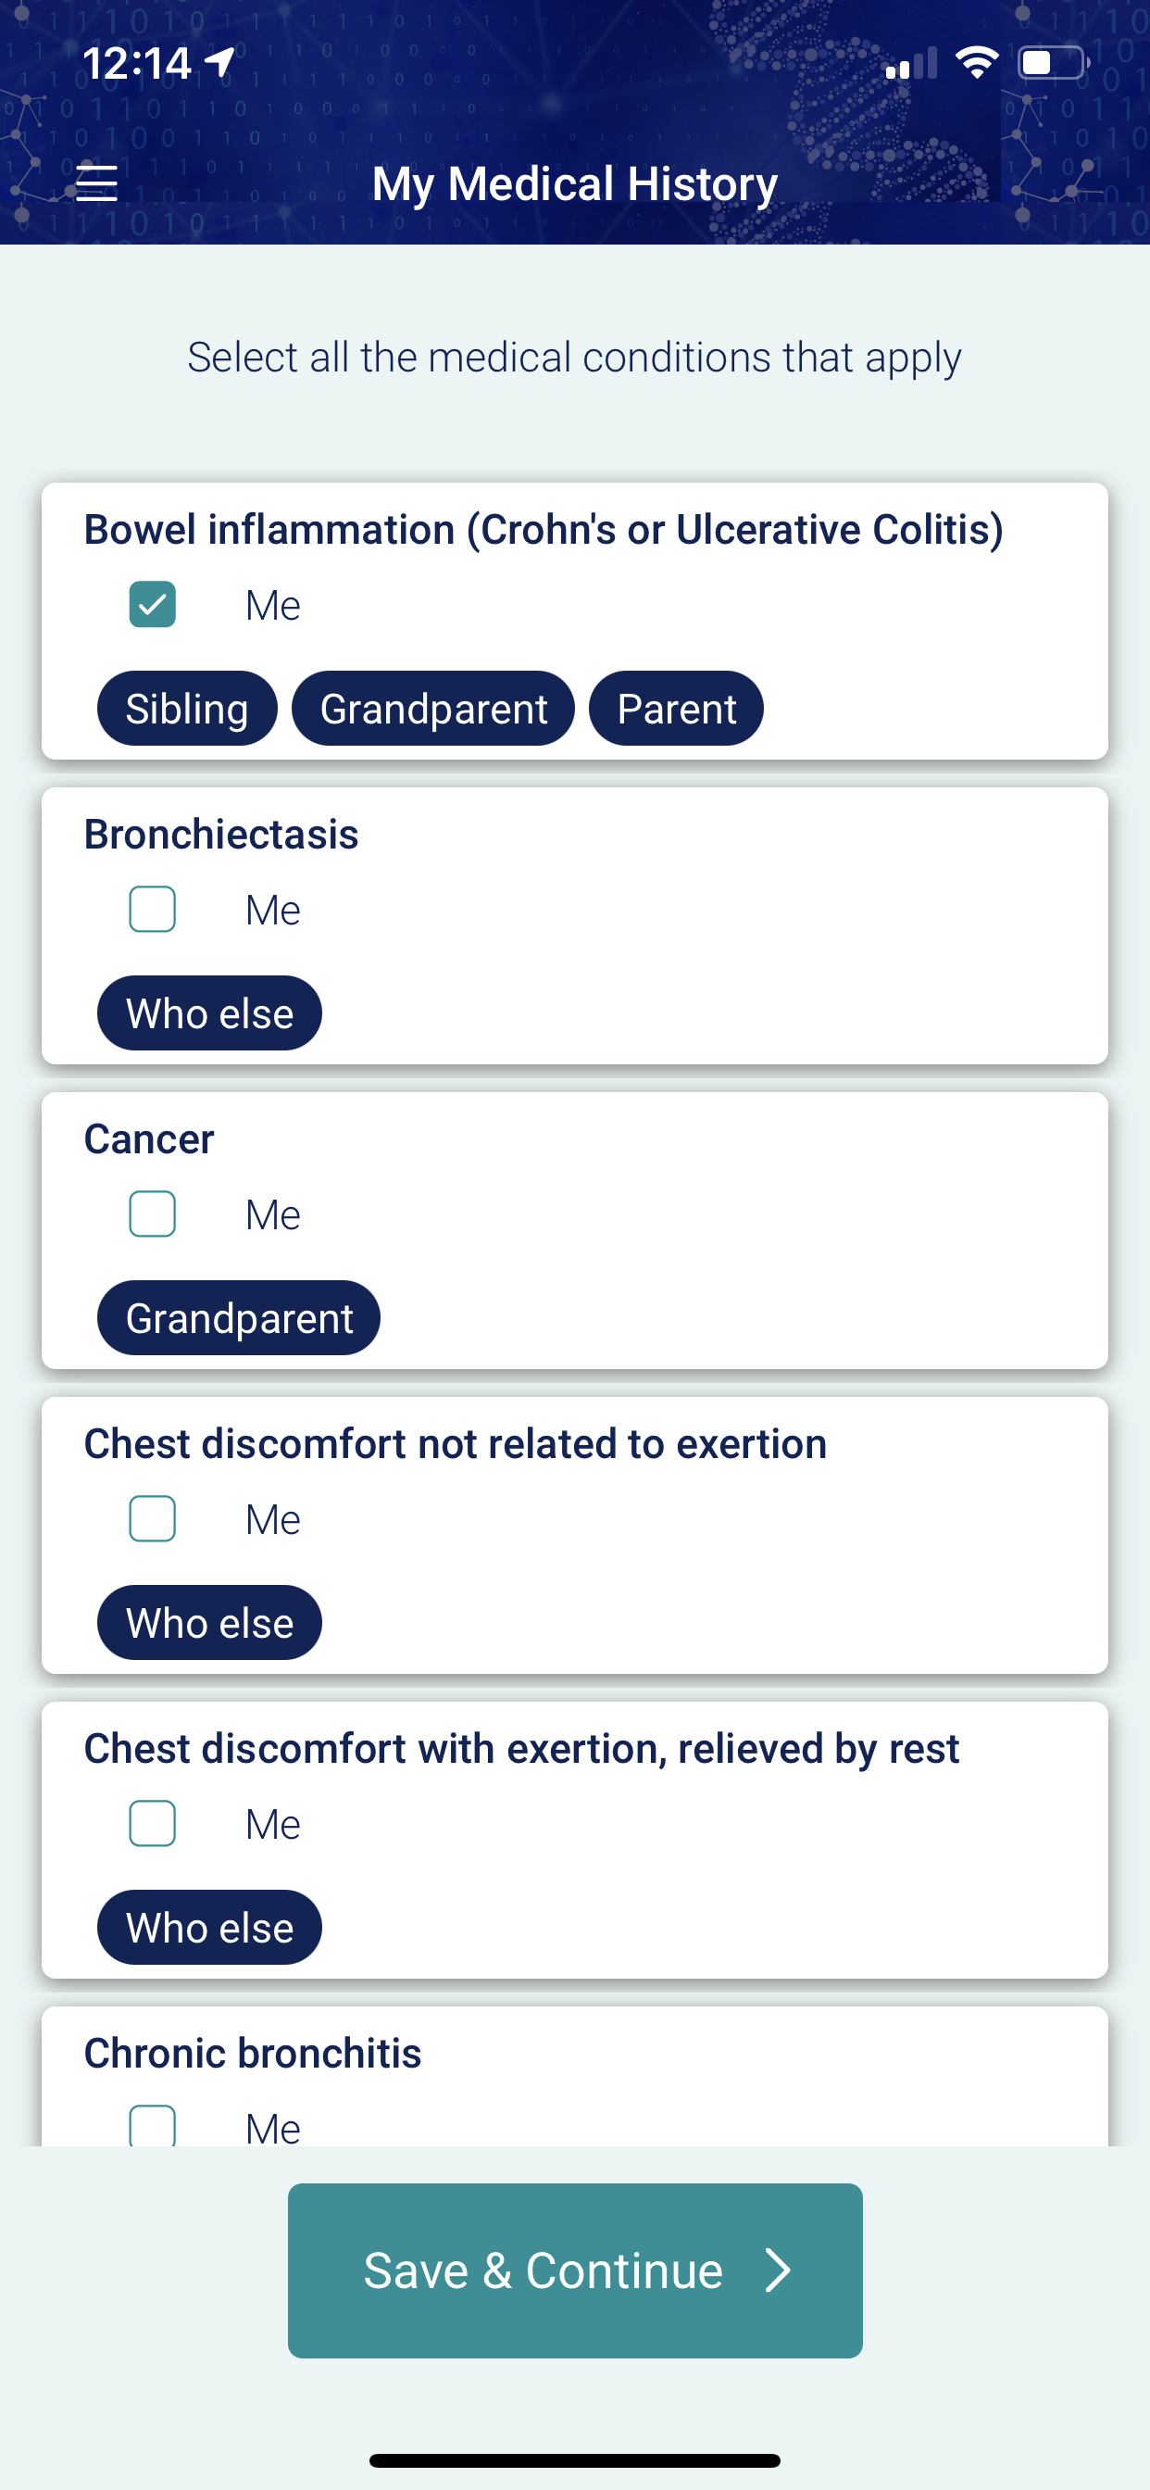Tap the cellular signal bars icon
This screenshot has width=1150, height=2490.
point(910,64)
